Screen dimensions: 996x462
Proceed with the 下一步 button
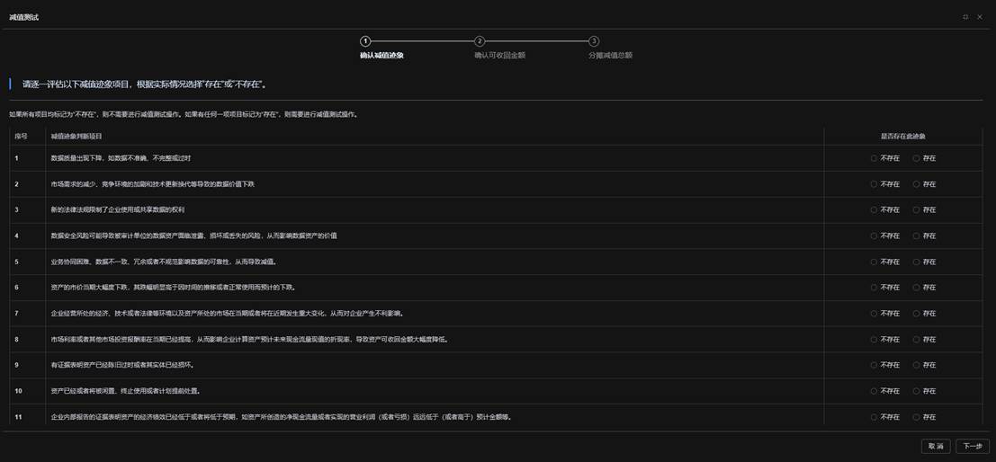tap(973, 446)
